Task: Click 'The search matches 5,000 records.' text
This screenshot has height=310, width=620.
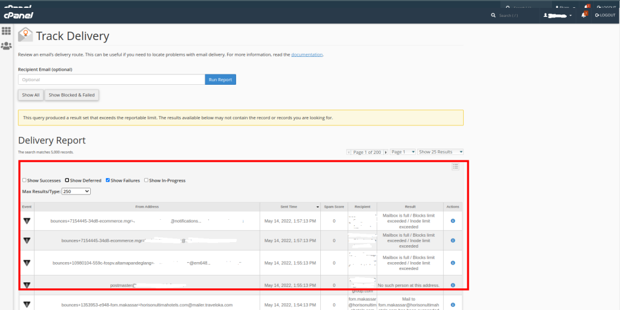Action: click(x=46, y=152)
